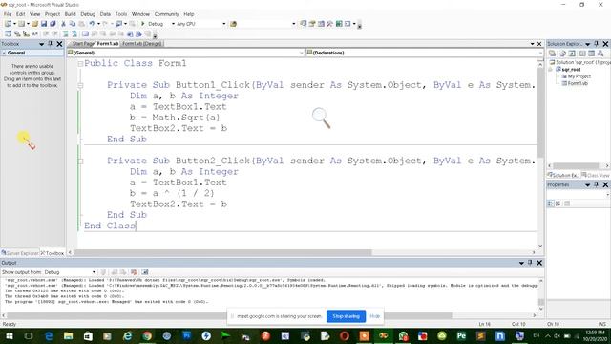
Task: Open the Debug menu
Action: click(x=88, y=14)
